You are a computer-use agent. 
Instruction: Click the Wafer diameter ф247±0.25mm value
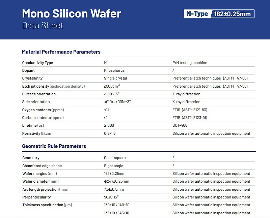tap(116, 181)
